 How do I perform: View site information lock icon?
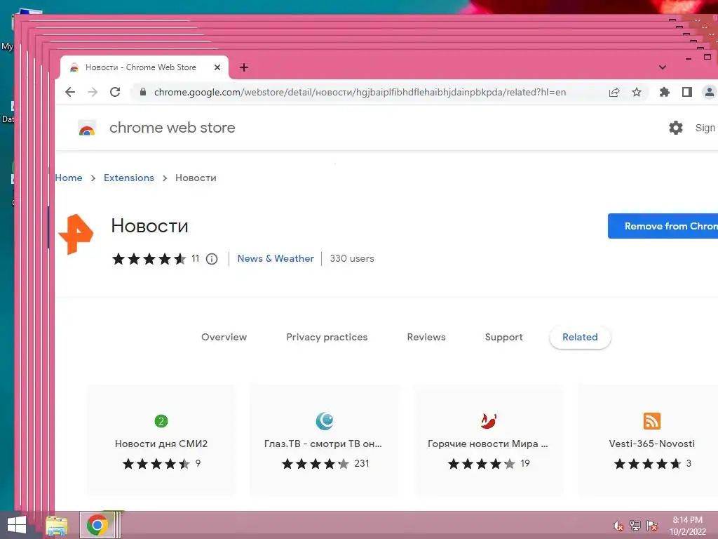143,92
